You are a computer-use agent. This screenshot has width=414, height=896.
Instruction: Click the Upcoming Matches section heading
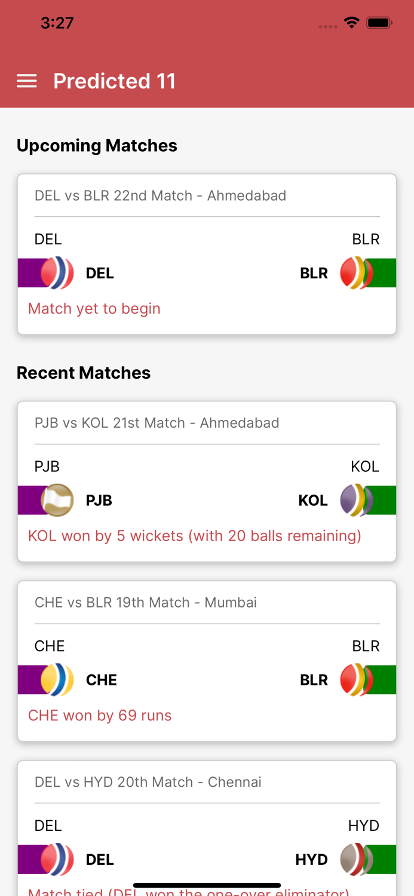[x=97, y=145]
